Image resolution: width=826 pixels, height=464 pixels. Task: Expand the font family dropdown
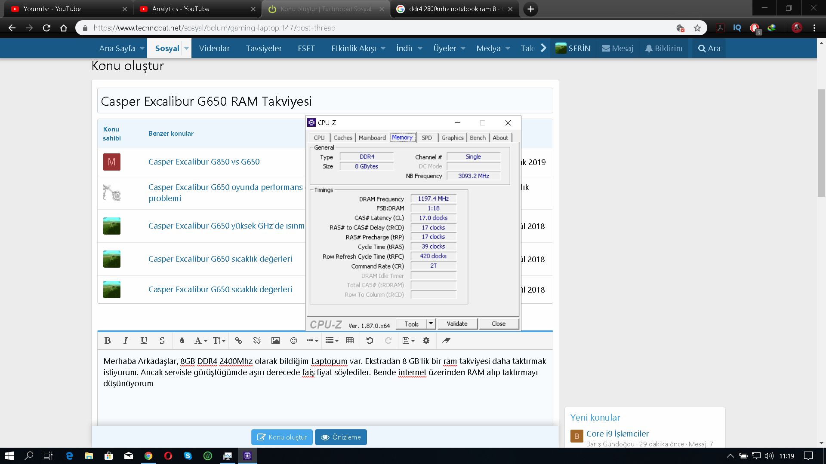click(200, 341)
